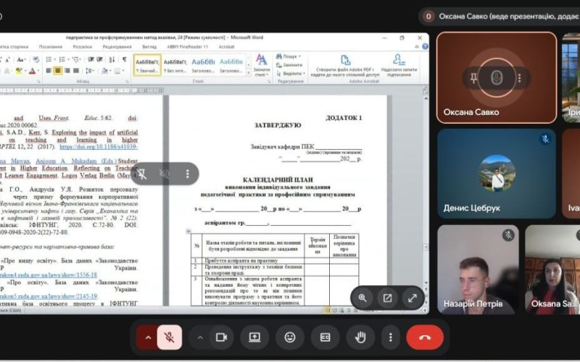Select the Денис Цебрук participant tile

coord(497,174)
